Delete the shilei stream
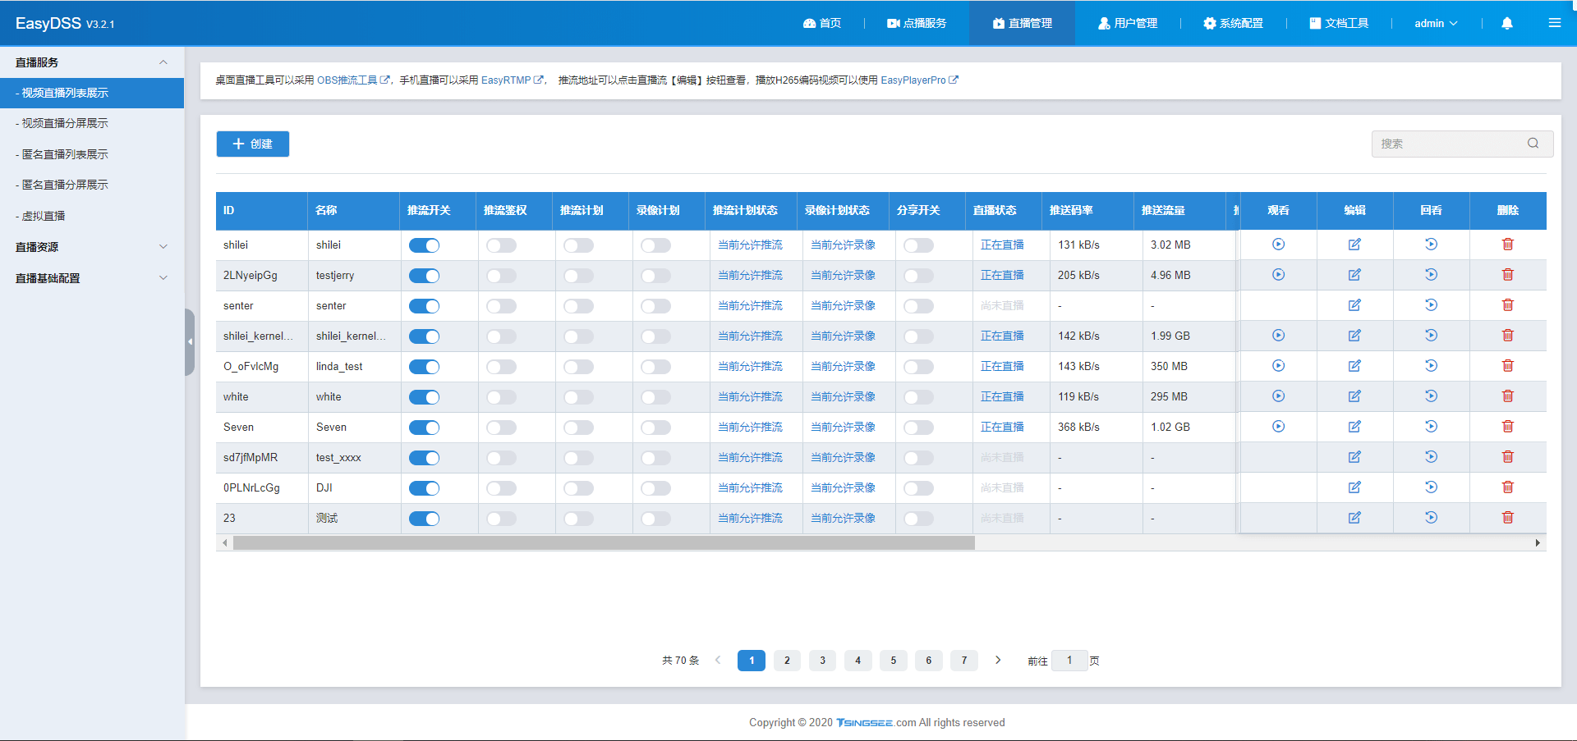 pos(1507,245)
